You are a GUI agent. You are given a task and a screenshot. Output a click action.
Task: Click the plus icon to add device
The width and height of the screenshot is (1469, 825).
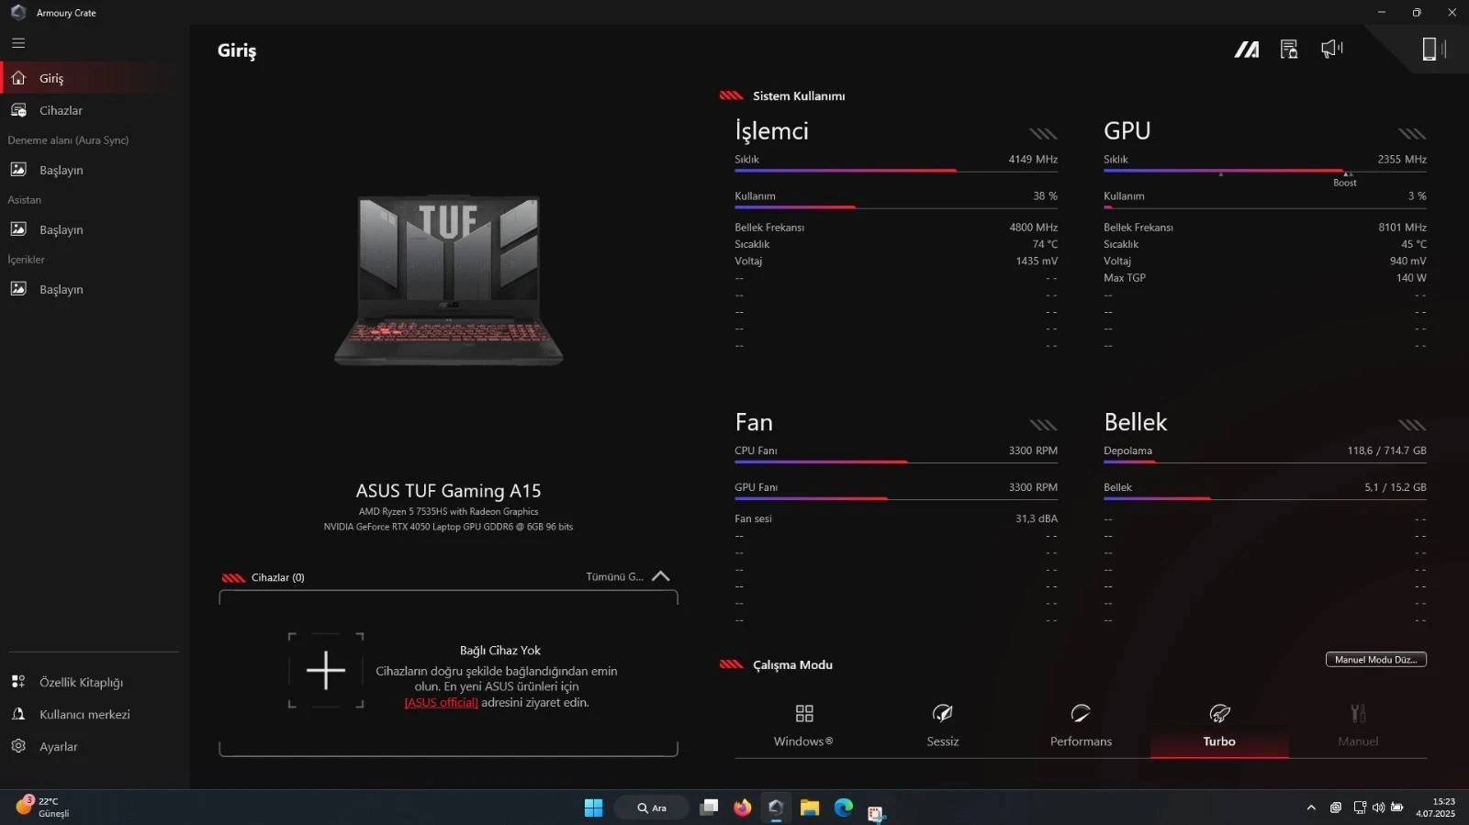[326, 671]
